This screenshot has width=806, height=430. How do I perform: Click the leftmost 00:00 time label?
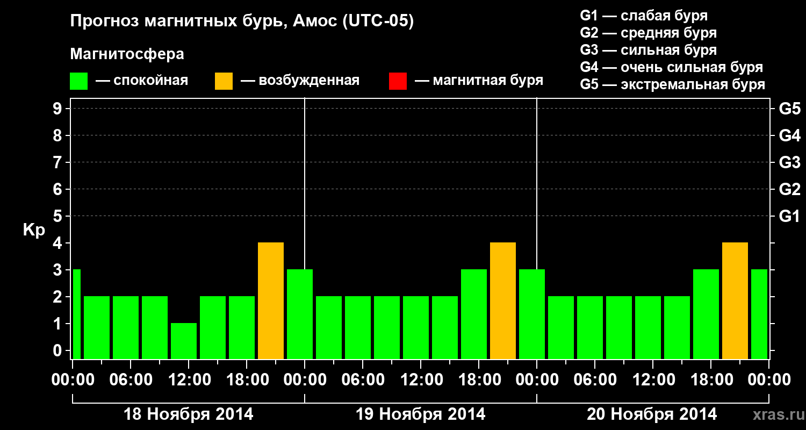tap(73, 380)
